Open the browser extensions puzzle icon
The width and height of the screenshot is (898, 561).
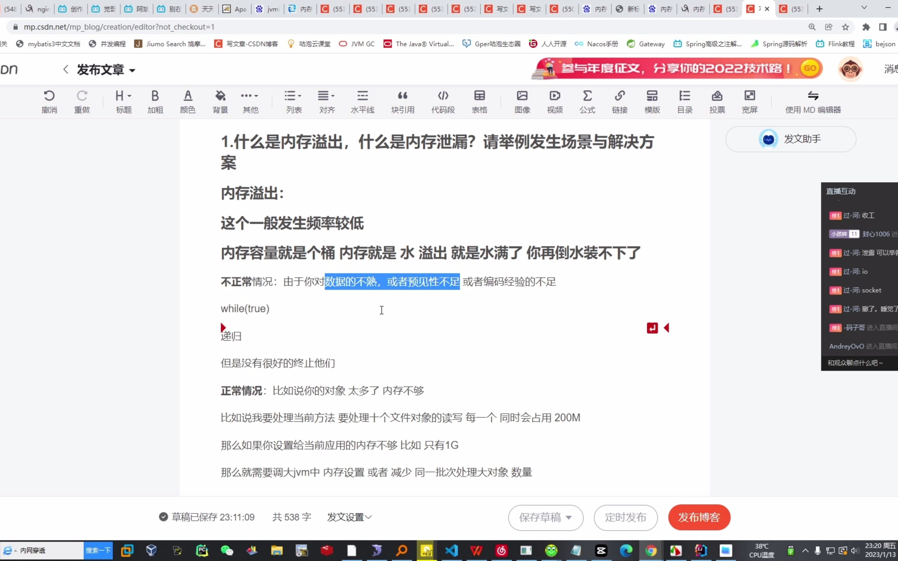[x=866, y=27]
